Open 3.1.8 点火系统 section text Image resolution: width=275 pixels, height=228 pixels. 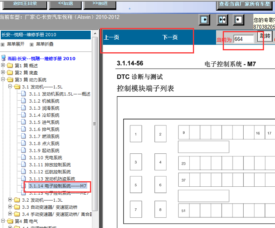pyautogui.click(x=44, y=143)
